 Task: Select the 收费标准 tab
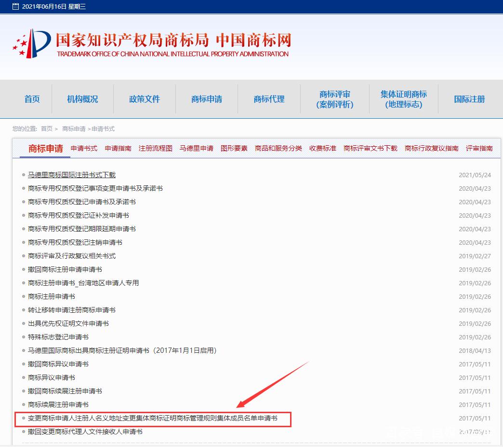point(322,148)
